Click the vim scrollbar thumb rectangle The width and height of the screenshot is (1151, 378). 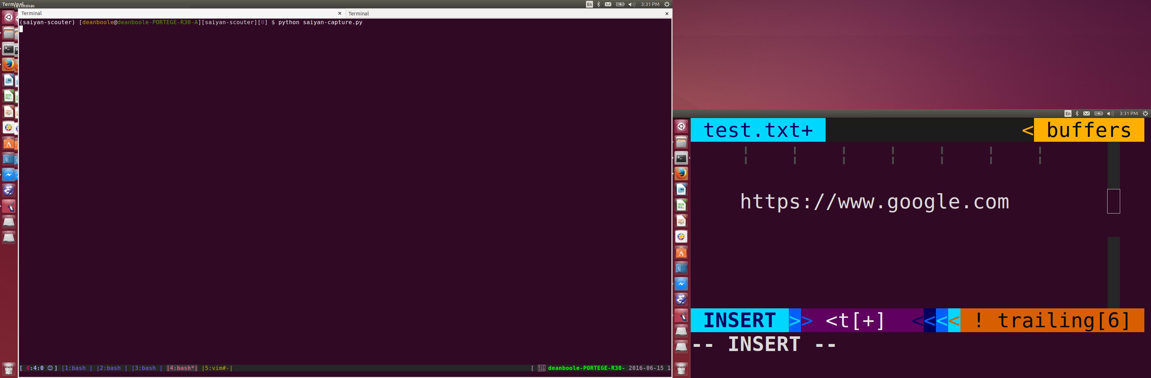pyautogui.click(x=1113, y=201)
